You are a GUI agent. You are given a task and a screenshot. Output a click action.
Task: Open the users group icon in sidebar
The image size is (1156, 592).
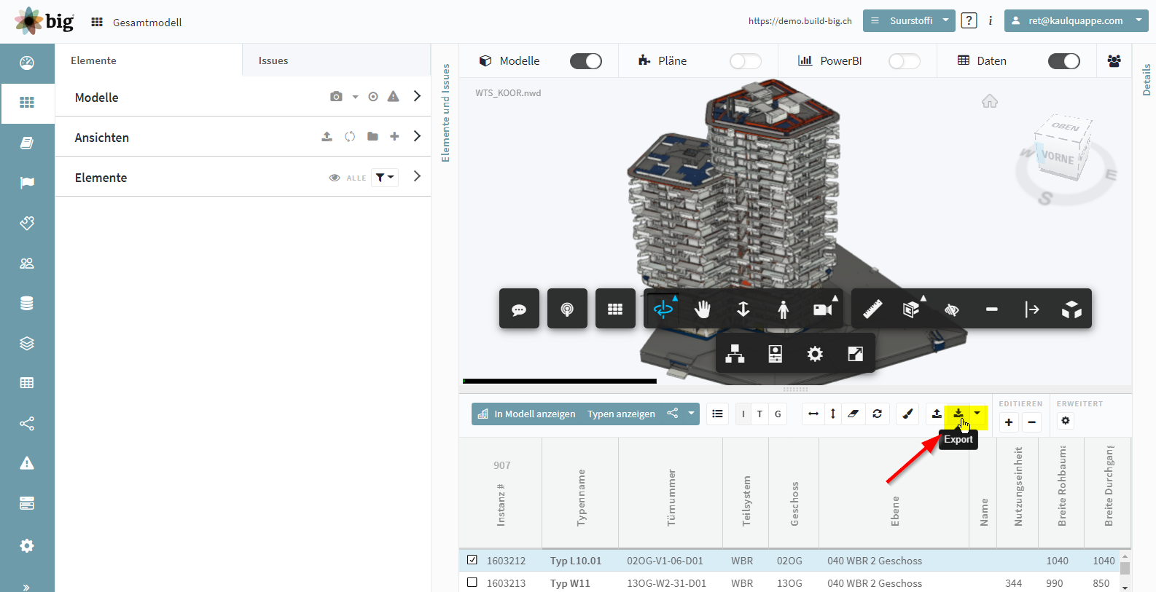pyautogui.click(x=27, y=263)
